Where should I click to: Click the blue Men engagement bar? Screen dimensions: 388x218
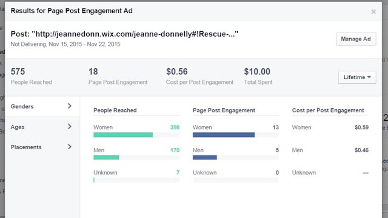click(x=205, y=158)
